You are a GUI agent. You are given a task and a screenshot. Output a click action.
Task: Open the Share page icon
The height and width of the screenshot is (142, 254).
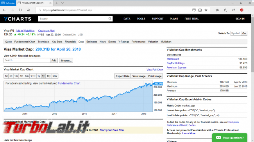pos(233,10)
